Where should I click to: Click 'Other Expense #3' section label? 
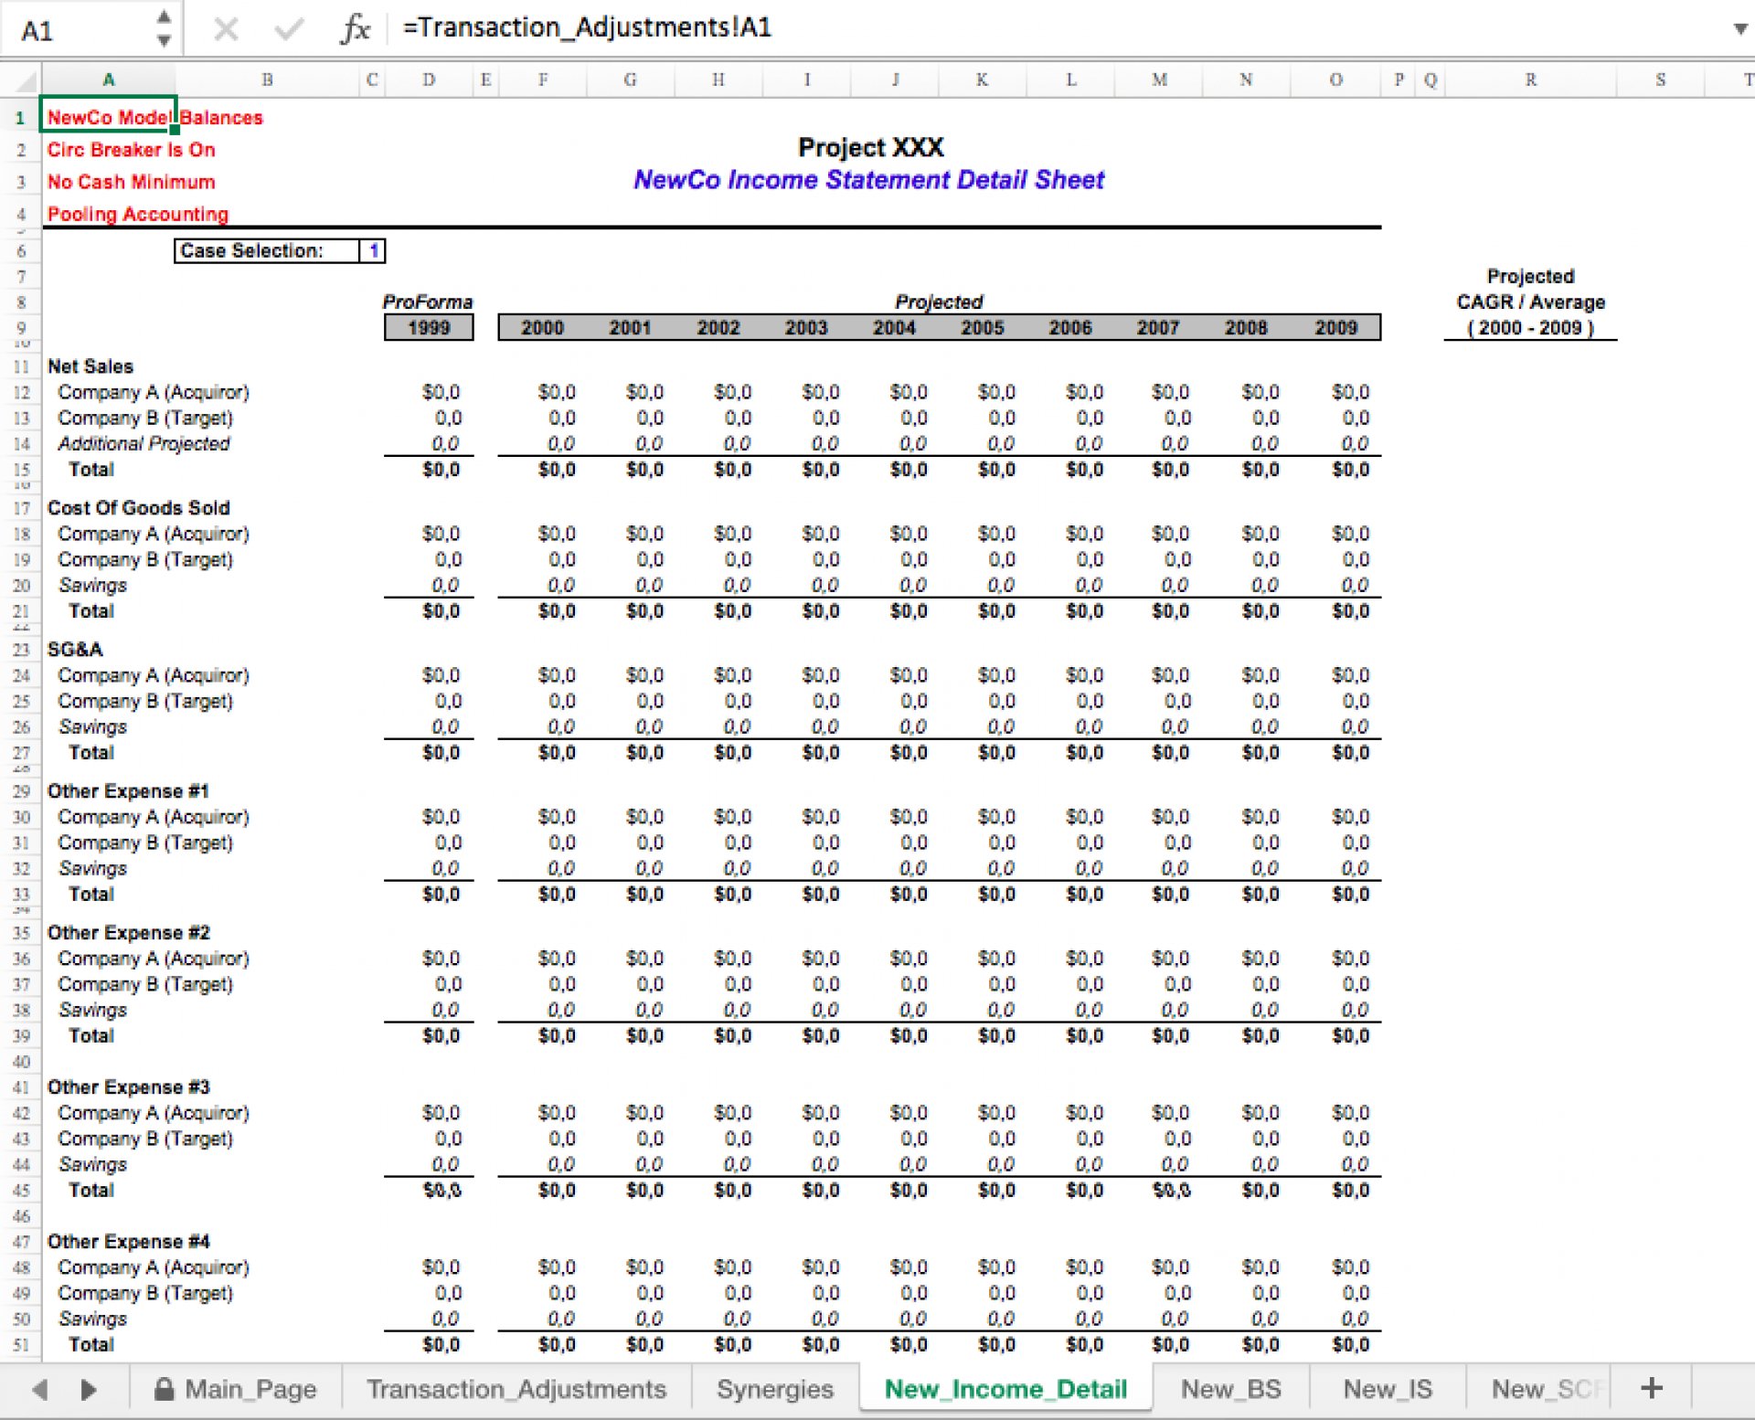click(x=128, y=1087)
